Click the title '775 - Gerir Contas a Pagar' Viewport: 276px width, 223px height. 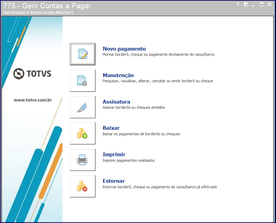[x=47, y=6]
